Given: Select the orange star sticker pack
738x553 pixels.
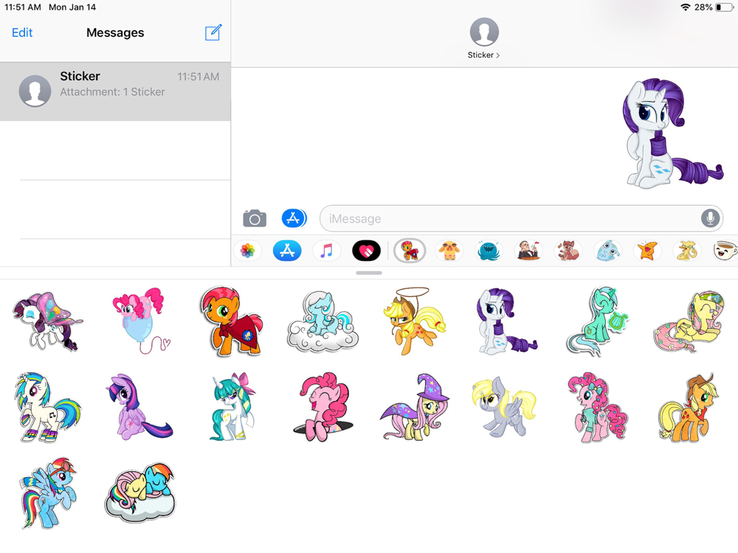Looking at the screenshot, I should point(647,251).
